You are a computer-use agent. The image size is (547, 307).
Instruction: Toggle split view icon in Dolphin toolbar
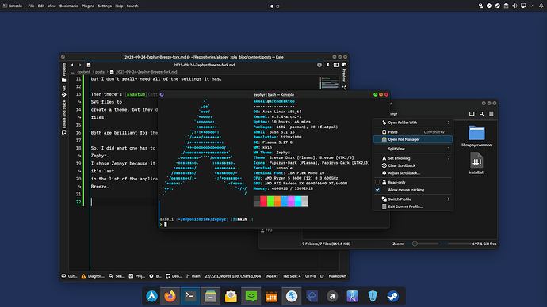pyautogui.click(x=472, y=113)
